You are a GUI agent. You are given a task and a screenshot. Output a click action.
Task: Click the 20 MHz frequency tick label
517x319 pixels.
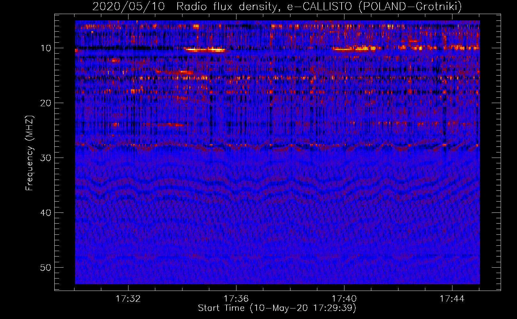point(46,103)
